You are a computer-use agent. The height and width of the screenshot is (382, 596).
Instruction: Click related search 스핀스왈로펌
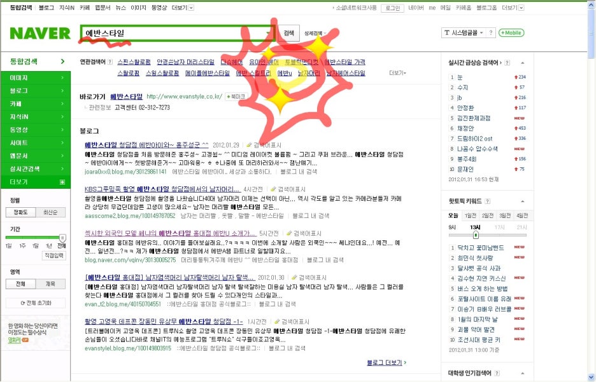pyautogui.click(x=134, y=62)
